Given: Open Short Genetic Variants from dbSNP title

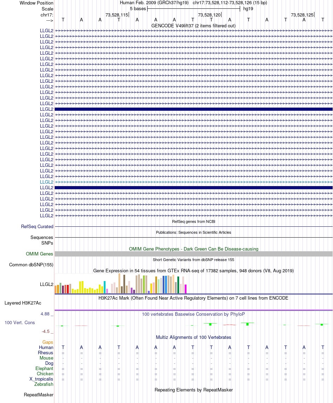Looking at the screenshot, I should coord(193,260).
